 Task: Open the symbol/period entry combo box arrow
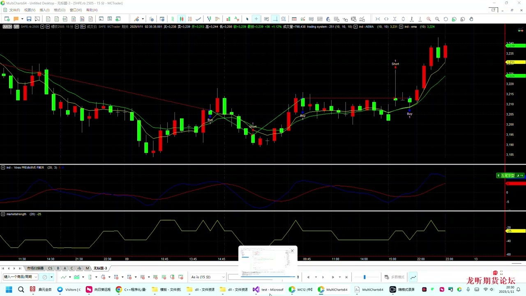point(36,277)
